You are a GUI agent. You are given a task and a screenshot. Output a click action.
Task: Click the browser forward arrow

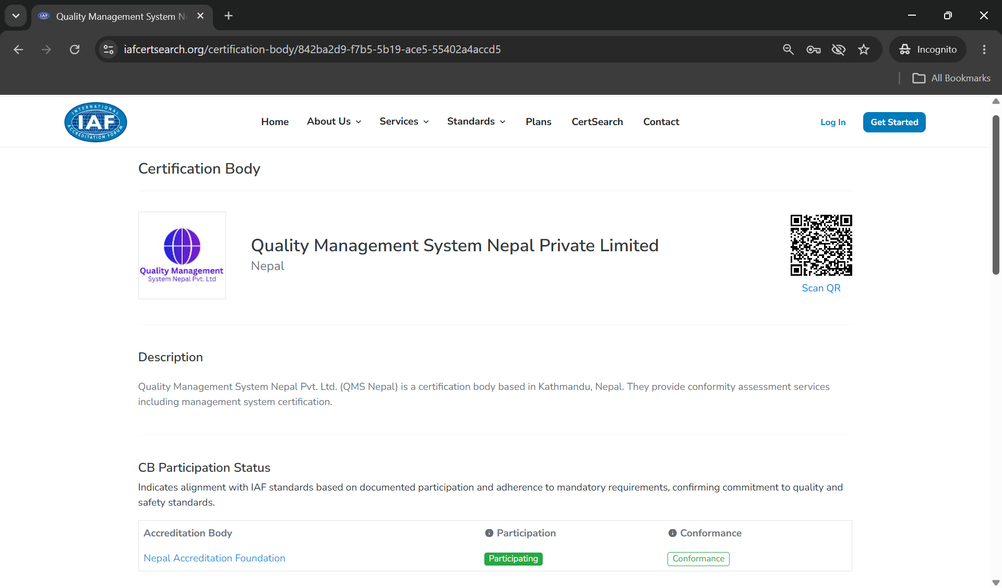pyautogui.click(x=46, y=50)
